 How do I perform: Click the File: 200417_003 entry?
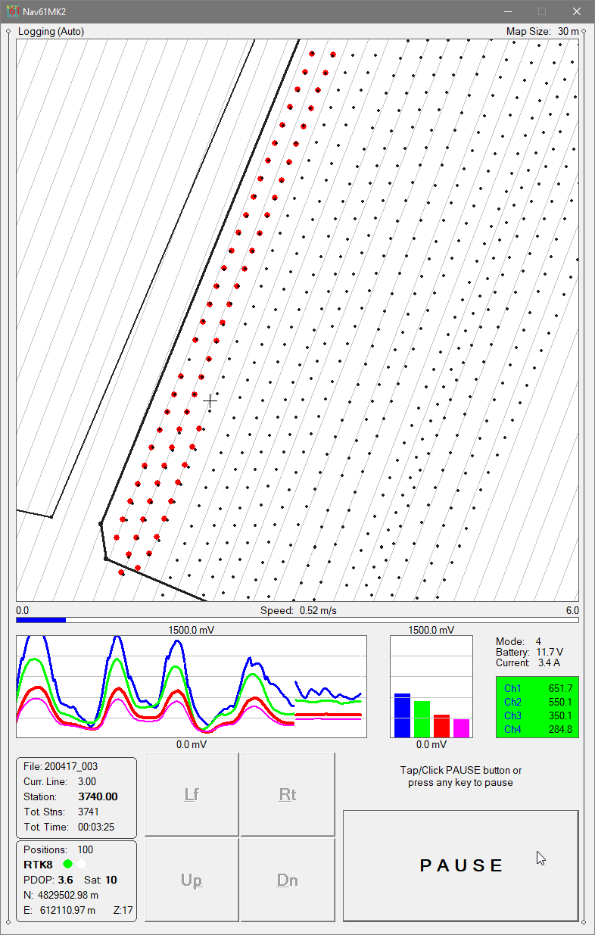(x=61, y=766)
